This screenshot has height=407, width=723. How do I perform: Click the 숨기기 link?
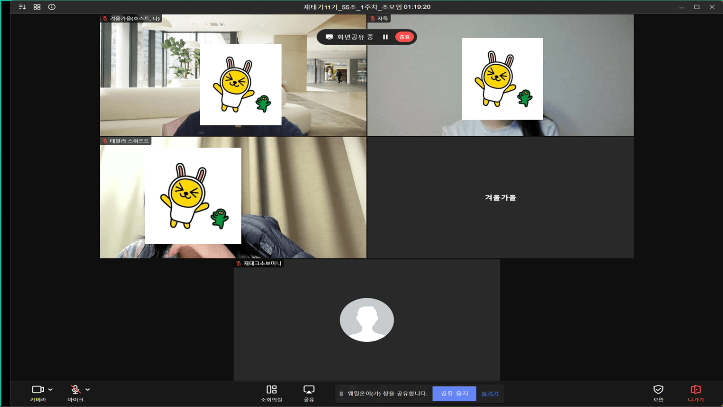click(490, 394)
